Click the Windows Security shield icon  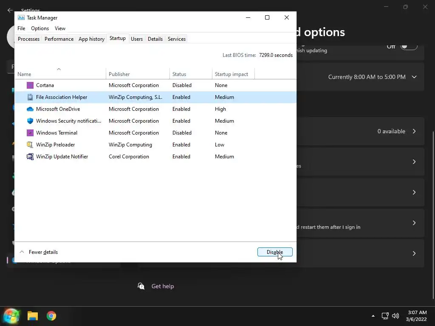(x=30, y=121)
